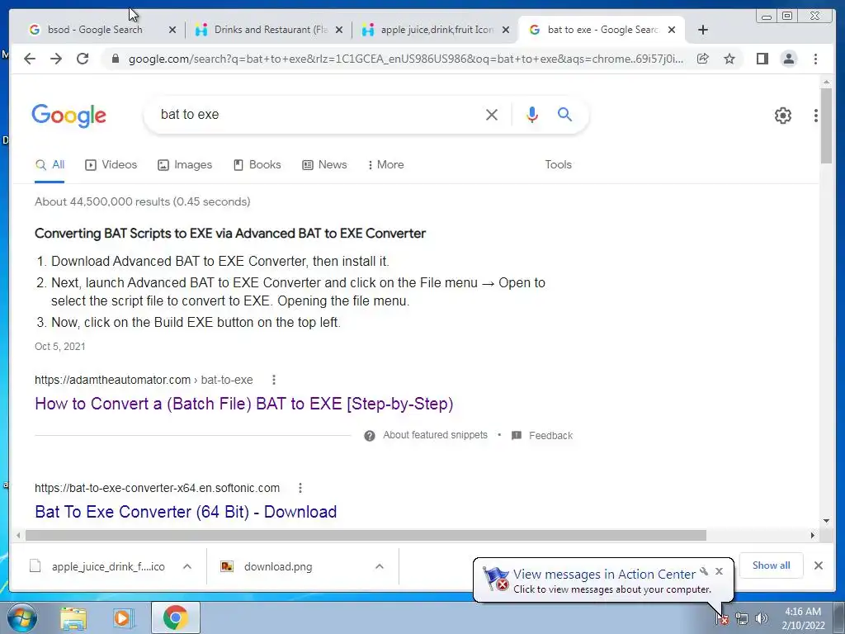Viewport: 845px width, 634px height.
Task: Clear the search box with the X
Action: [492, 115]
